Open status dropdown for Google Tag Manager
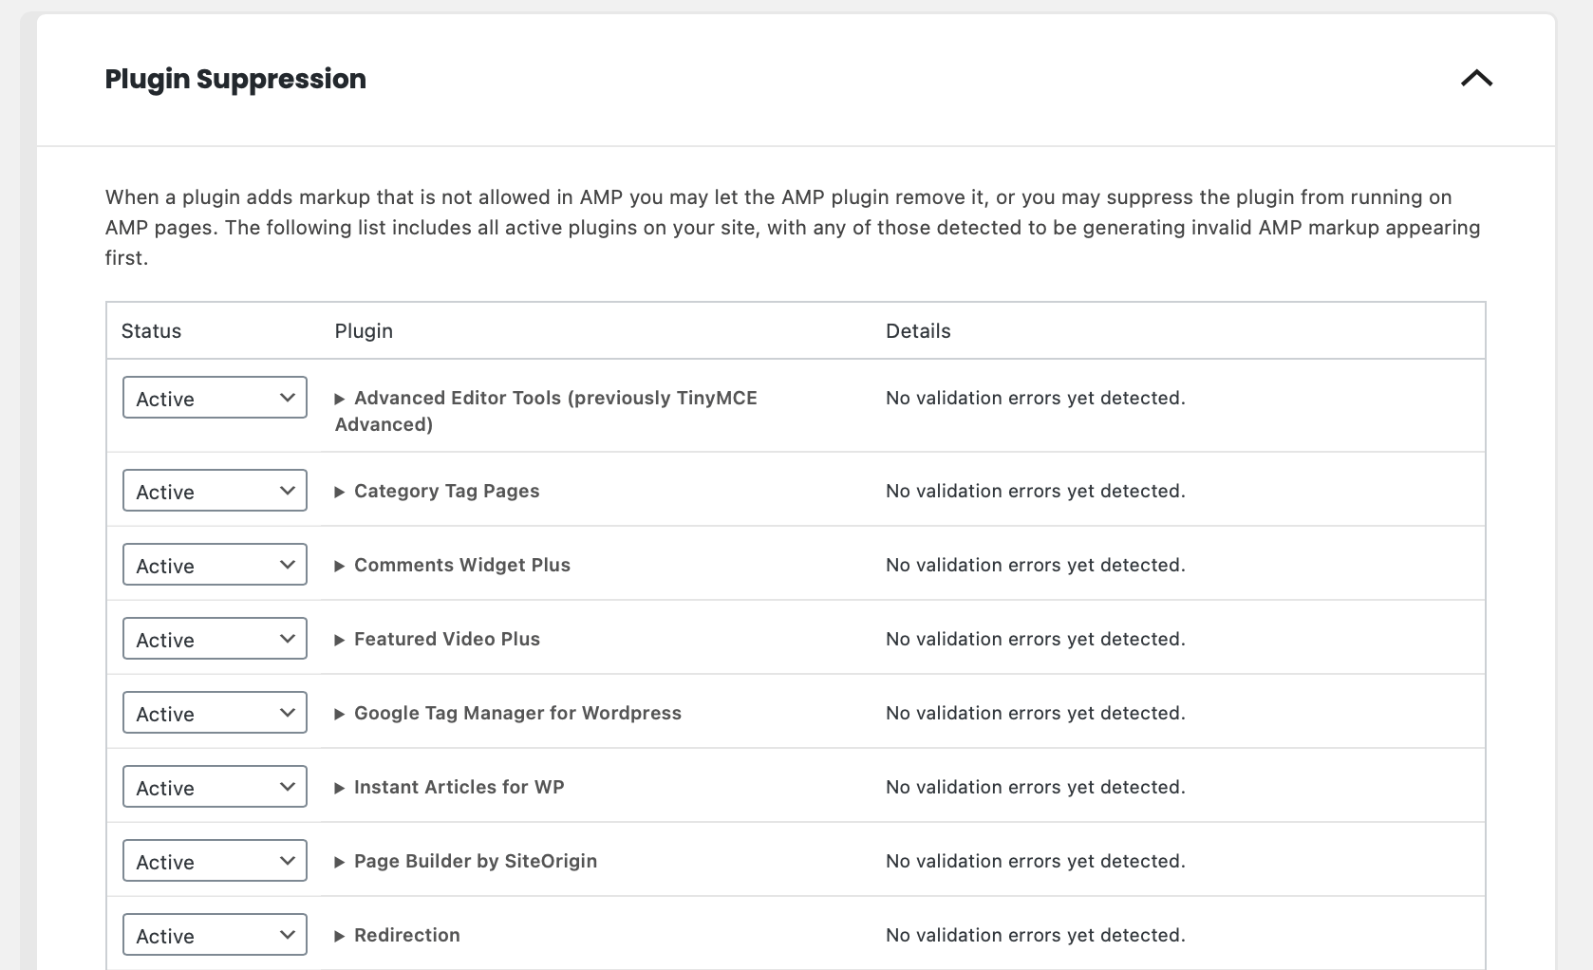This screenshot has width=1593, height=970. pyautogui.click(x=215, y=713)
